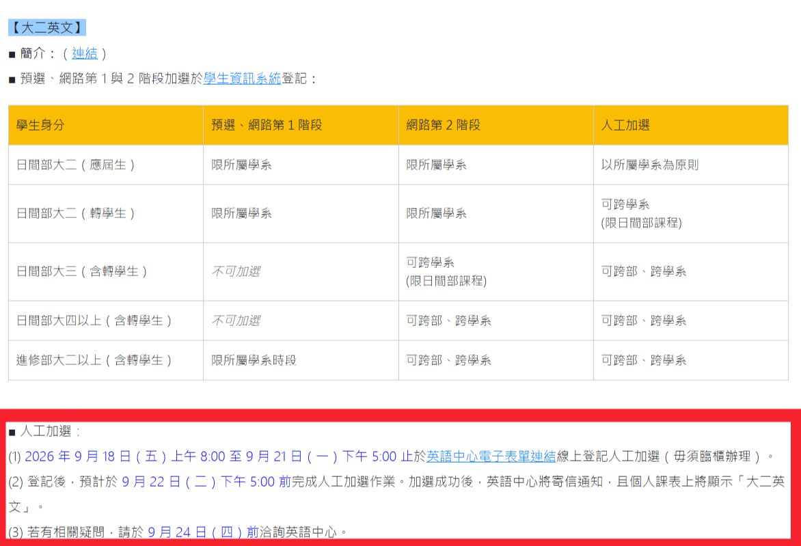Click the 不可加選 cell in 大三 row
Screen dimensions: 801x546
click(301, 272)
